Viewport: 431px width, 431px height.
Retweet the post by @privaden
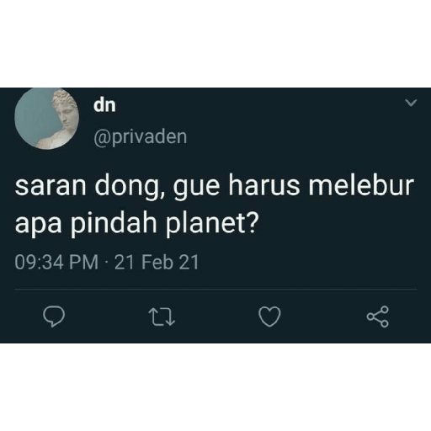click(162, 317)
